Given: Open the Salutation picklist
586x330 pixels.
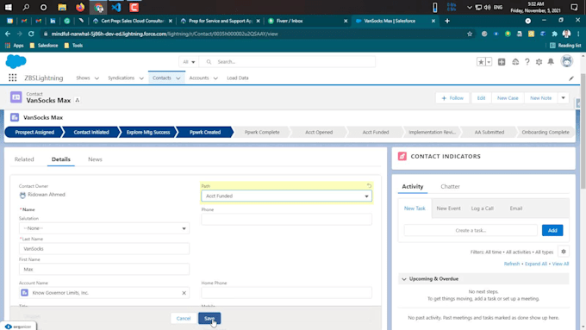Looking at the screenshot, I should (104, 228).
